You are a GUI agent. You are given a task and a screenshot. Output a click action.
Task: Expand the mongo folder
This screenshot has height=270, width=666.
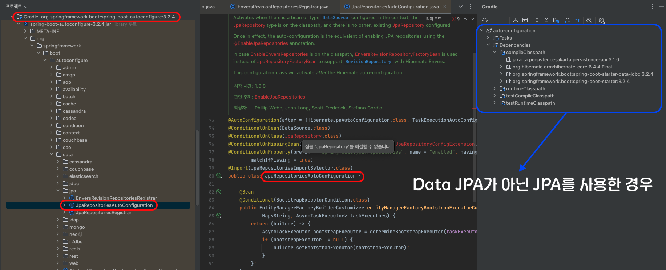point(58,227)
